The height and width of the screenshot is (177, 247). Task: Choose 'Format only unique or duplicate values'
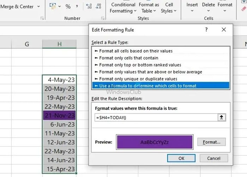coord(138,79)
